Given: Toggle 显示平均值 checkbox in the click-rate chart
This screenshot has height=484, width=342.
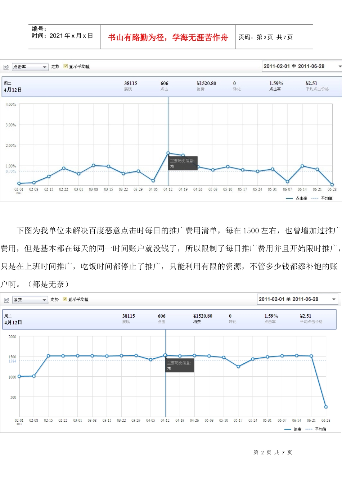Looking at the screenshot, I should (x=66, y=66).
